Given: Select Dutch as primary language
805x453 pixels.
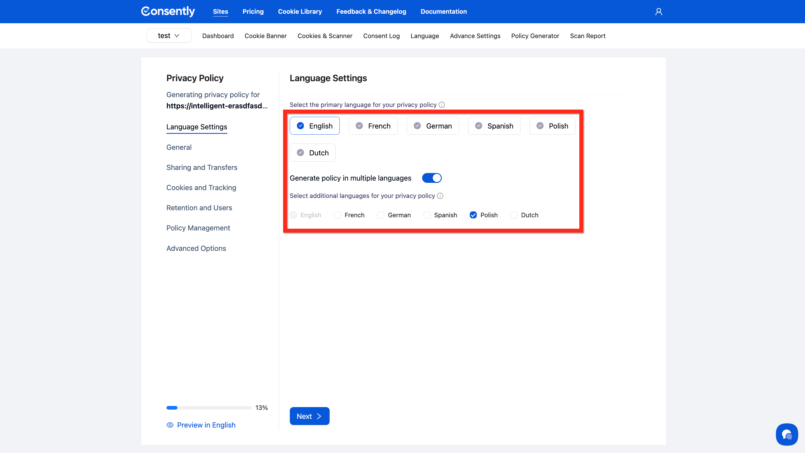Looking at the screenshot, I should click(x=313, y=153).
